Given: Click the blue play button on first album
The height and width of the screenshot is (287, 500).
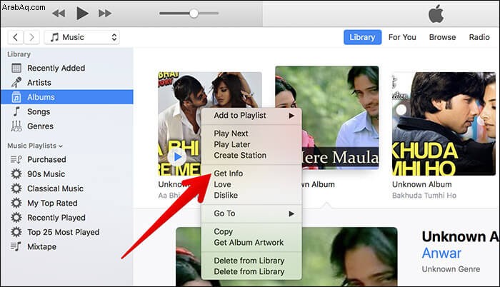Looking at the screenshot, I should 178,157.
